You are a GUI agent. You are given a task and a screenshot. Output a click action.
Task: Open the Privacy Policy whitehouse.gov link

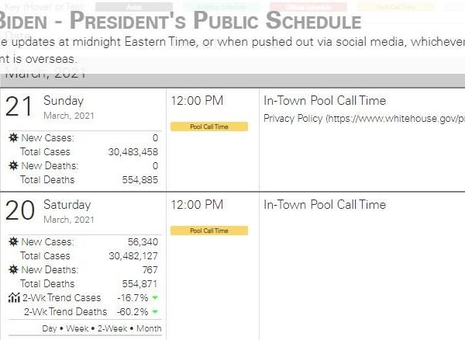click(x=364, y=119)
